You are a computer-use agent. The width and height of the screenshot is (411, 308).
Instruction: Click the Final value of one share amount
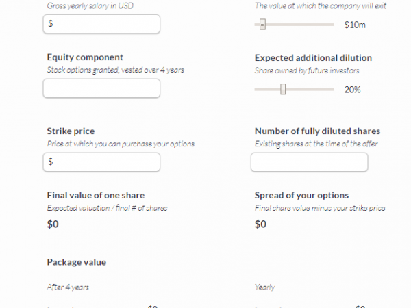[53, 224]
